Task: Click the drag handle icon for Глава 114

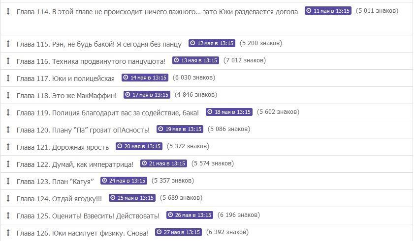Action: (8, 11)
